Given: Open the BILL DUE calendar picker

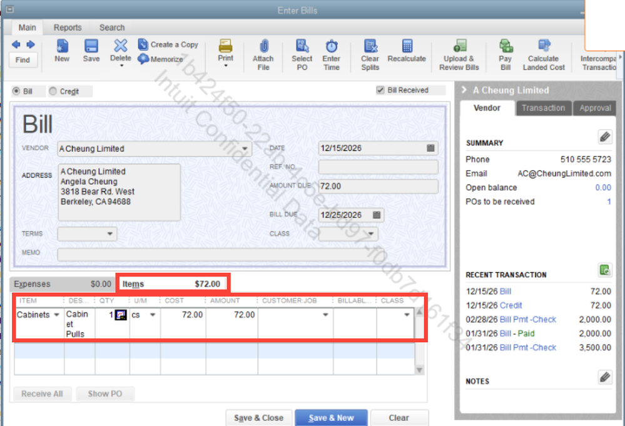Looking at the screenshot, I should (x=377, y=215).
